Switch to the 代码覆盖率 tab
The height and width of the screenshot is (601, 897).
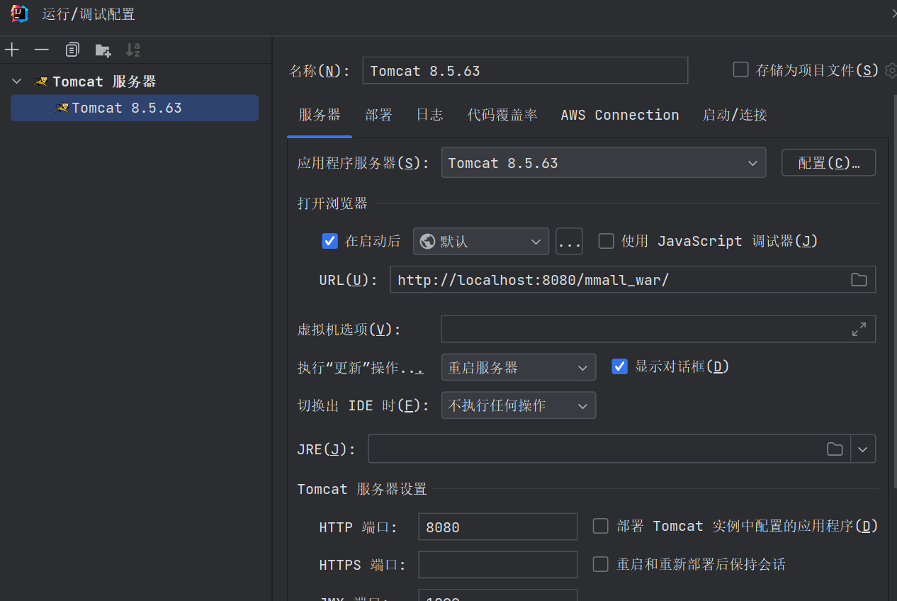pyautogui.click(x=502, y=115)
